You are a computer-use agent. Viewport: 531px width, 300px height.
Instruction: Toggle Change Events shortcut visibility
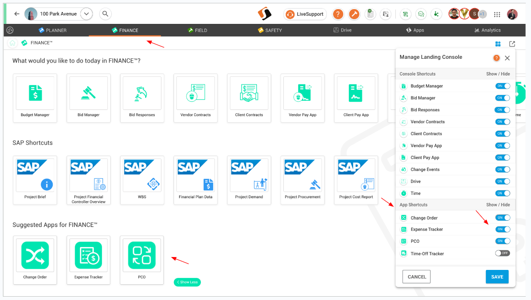[503, 170]
